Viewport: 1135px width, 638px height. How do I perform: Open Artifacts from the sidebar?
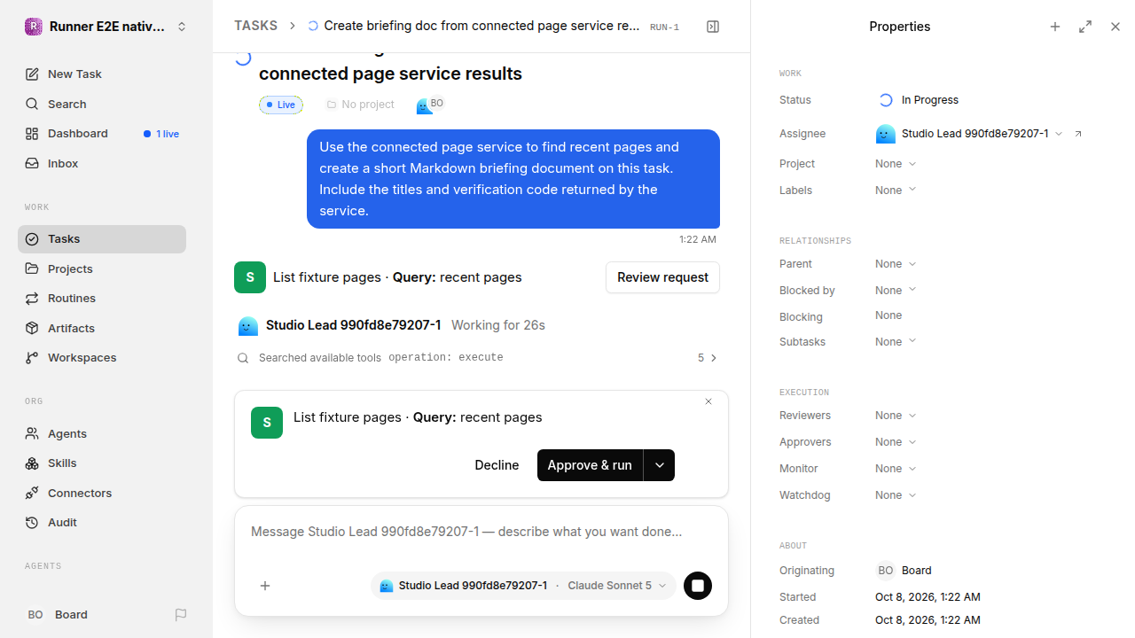(102, 328)
